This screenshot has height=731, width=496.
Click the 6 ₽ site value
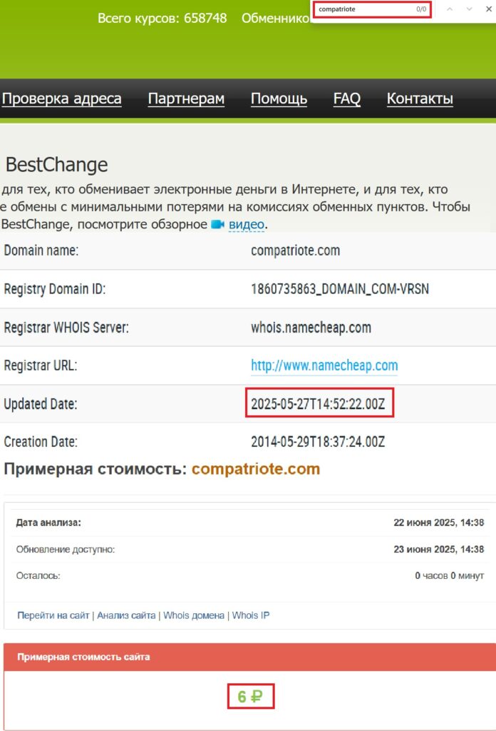tap(250, 697)
